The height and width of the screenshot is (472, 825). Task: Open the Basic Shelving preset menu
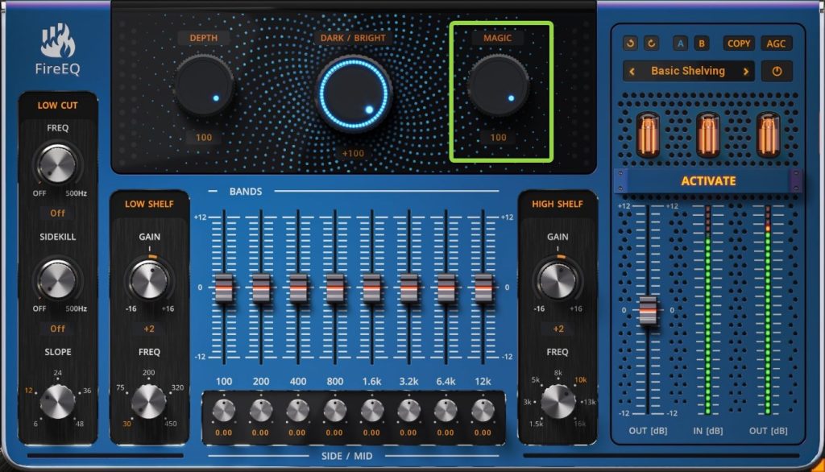coord(688,71)
